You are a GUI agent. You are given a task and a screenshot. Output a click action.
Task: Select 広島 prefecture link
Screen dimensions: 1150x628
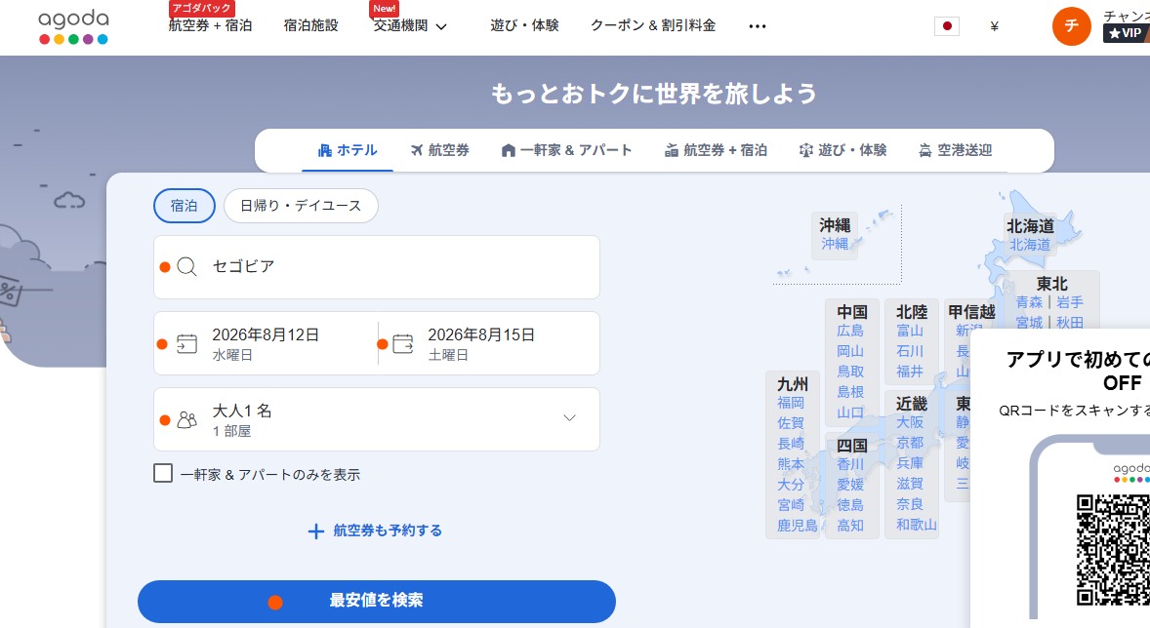tap(850, 331)
